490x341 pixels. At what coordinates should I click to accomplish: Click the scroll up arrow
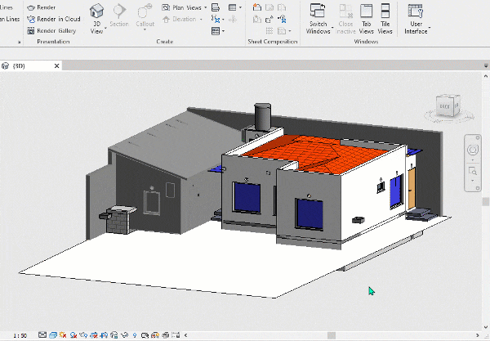pyautogui.click(x=486, y=76)
